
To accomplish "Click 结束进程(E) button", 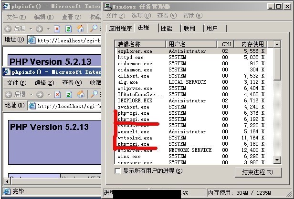I will [x=258, y=172].
